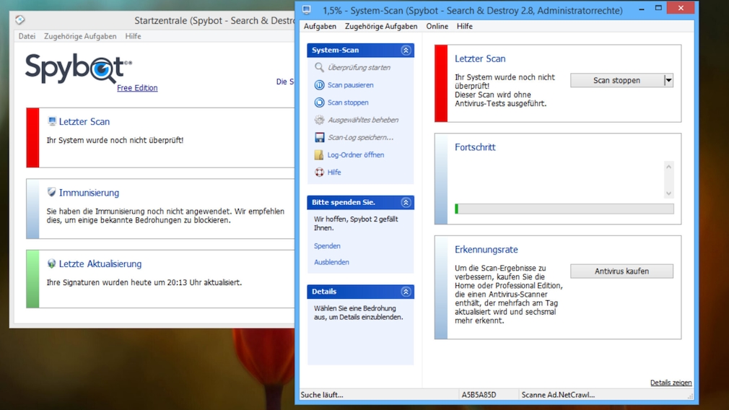This screenshot has height=410, width=729.
Task: Click the Startzentrale window title bar icon
Action: 19,20
